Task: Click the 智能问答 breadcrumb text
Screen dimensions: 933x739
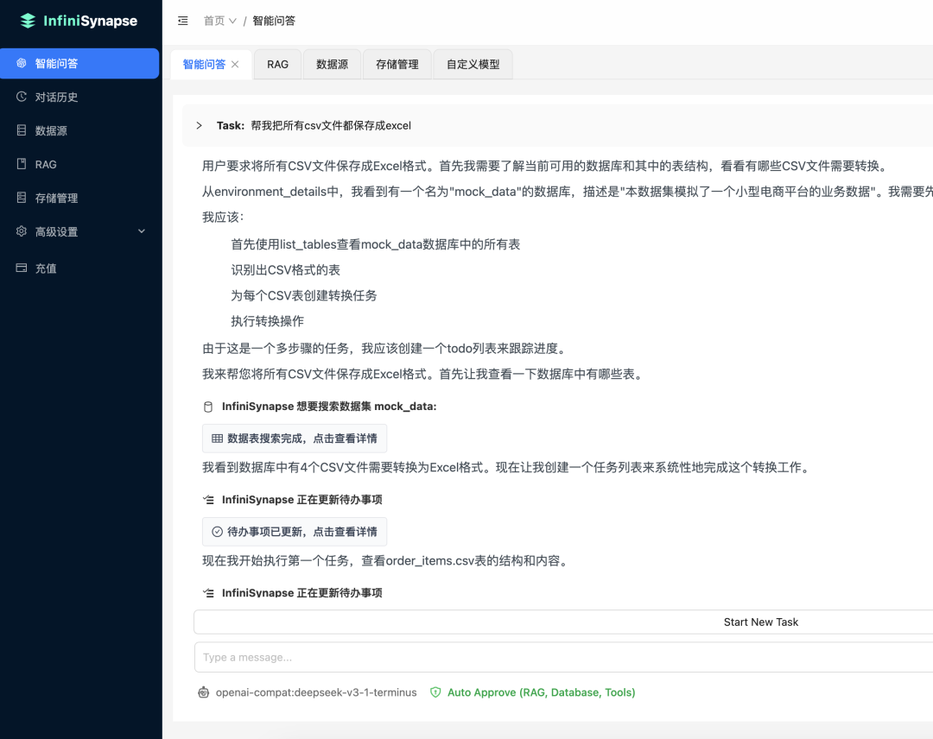Action: [x=274, y=21]
